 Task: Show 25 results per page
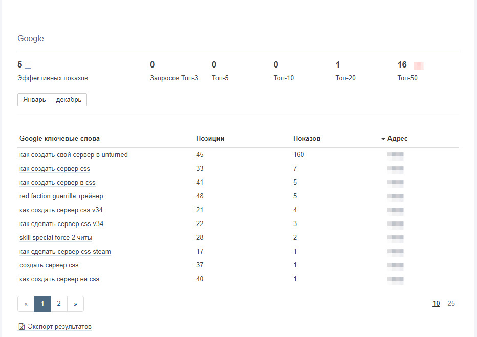[x=451, y=303]
